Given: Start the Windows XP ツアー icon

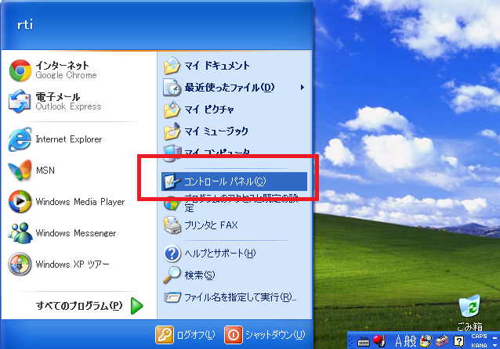Looking at the screenshot, I should point(20,264).
